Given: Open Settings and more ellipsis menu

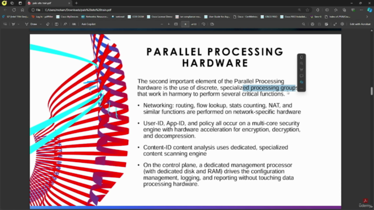Looking at the screenshot, I should tap(362, 10).
